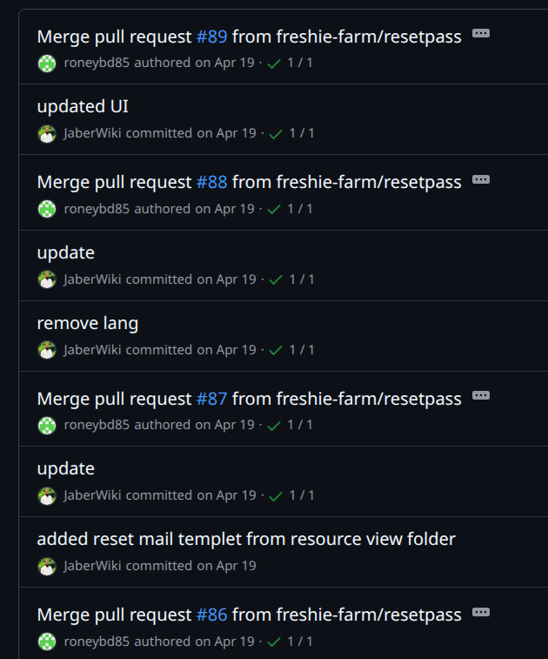Expand ellipsis on pull request #88 commit

click(x=480, y=179)
